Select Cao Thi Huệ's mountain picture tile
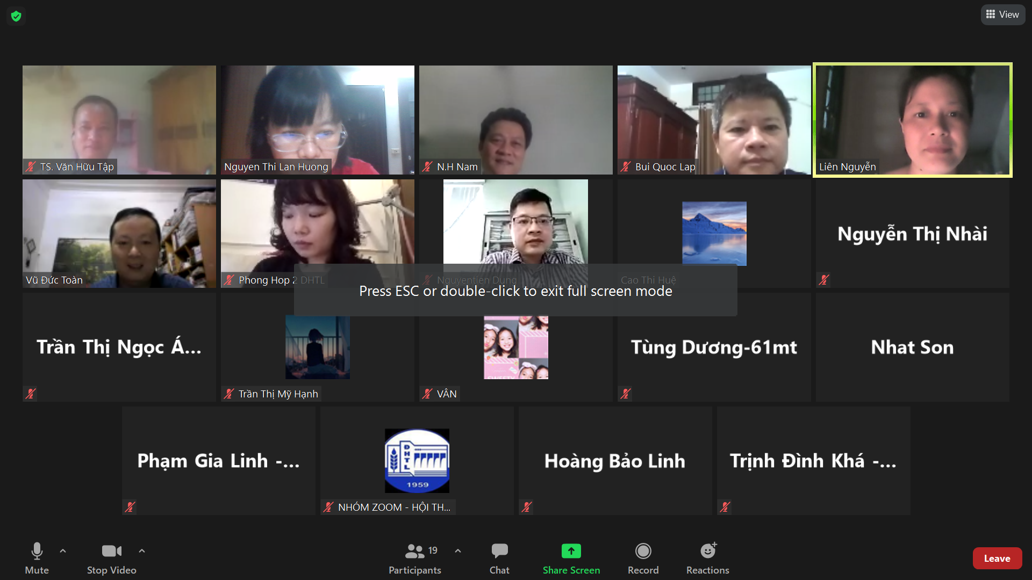The width and height of the screenshot is (1032, 580). tap(714, 234)
